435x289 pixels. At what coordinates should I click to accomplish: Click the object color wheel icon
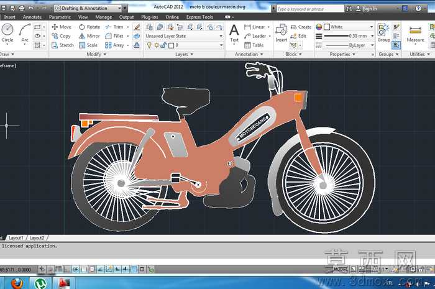pos(319,27)
